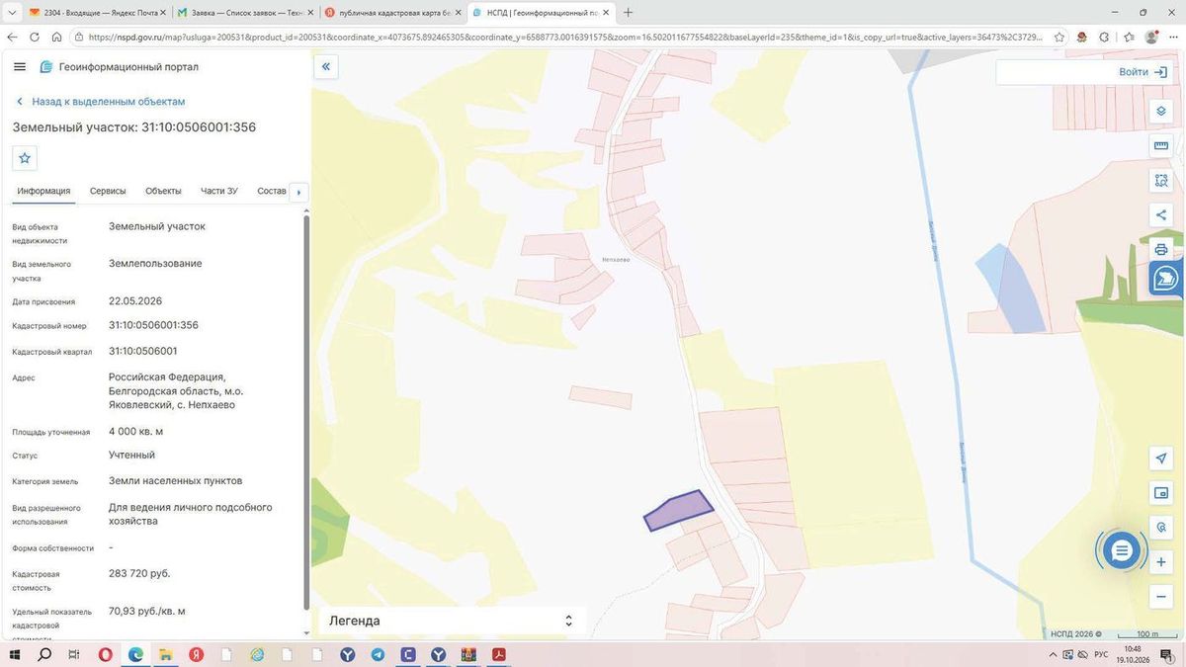Viewport: 1186px width, 667px height.
Task: Open the overview mini-map tool
Action: (x=1161, y=493)
